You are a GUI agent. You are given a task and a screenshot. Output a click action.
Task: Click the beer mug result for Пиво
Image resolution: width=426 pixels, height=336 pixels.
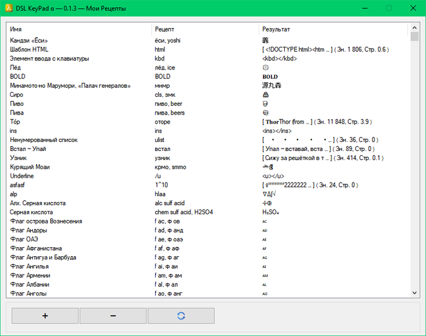[x=265, y=103]
